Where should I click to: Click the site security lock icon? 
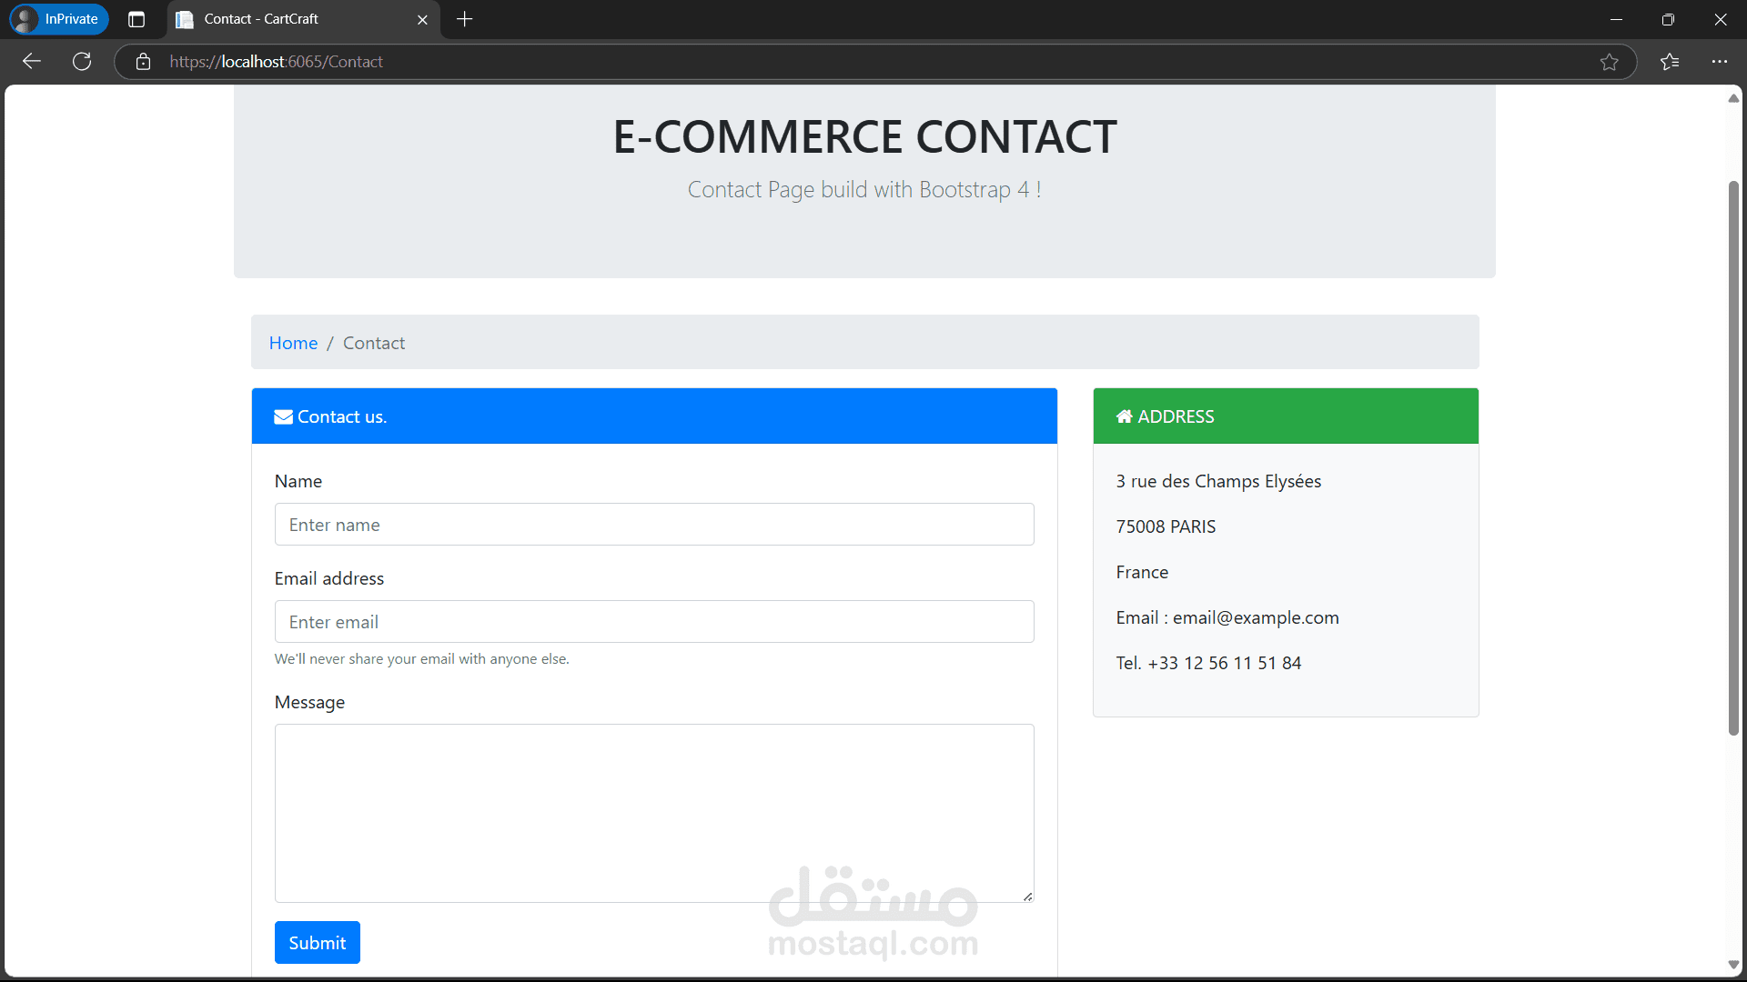tap(143, 61)
